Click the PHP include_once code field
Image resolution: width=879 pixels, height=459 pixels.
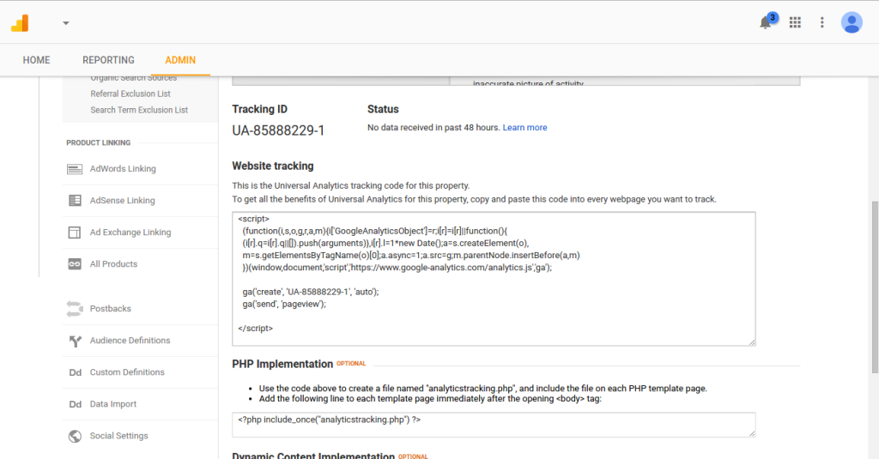[494, 425]
